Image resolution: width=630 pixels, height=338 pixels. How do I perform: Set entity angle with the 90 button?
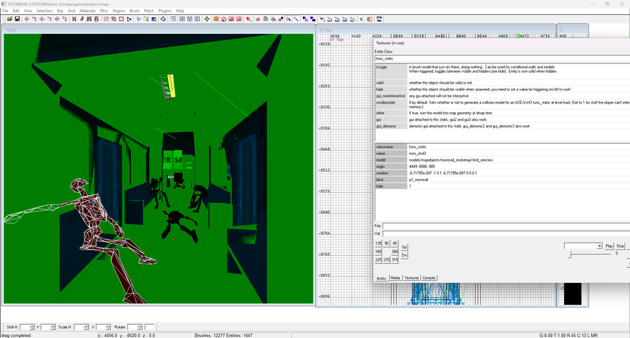coord(387,243)
